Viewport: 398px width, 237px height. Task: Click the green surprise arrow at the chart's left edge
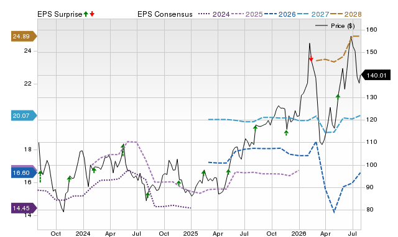click(40, 176)
